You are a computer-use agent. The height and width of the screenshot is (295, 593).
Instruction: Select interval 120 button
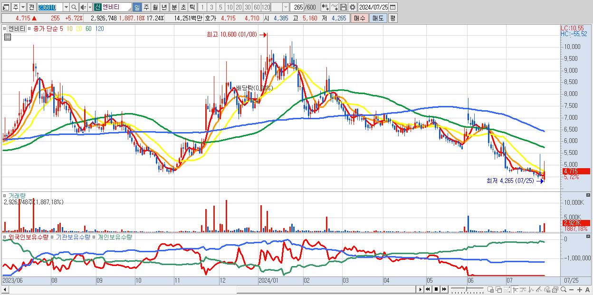click(266, 7)
